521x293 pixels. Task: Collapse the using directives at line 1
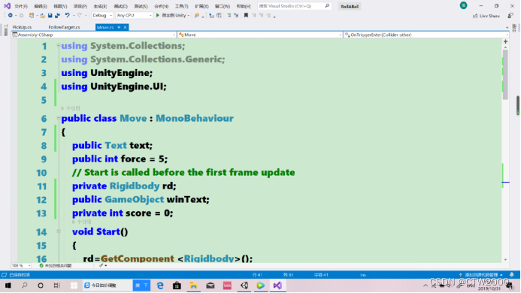point(59,46)
